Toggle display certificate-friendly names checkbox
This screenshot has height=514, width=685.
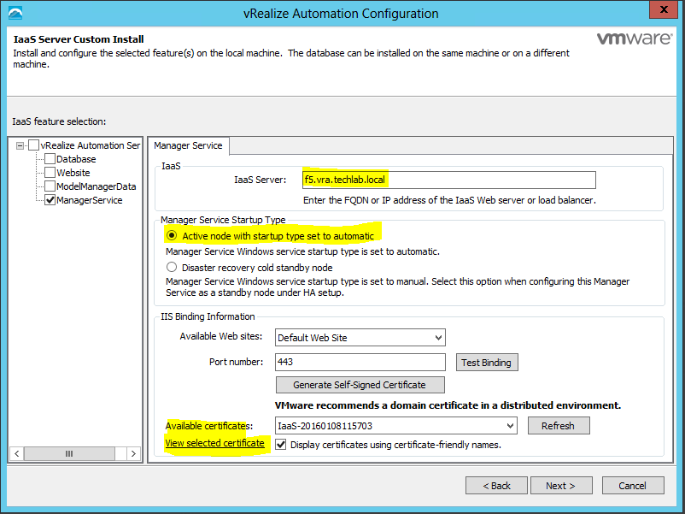pos(281,445)
